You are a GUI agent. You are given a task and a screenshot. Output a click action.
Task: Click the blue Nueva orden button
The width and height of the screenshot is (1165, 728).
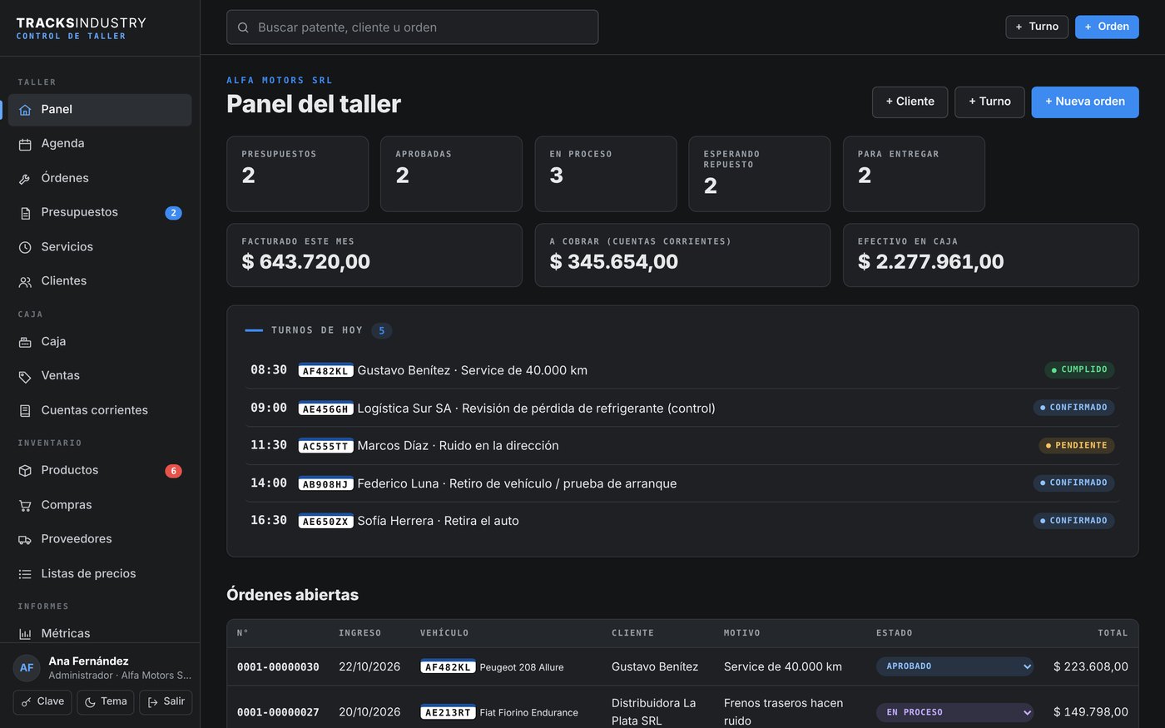pyautogui.click(x=1085, y=102)
